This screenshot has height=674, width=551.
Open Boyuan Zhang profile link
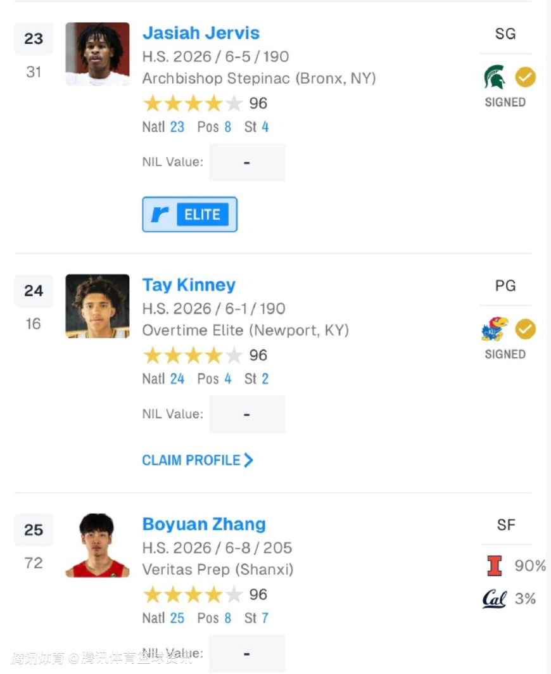204,525
